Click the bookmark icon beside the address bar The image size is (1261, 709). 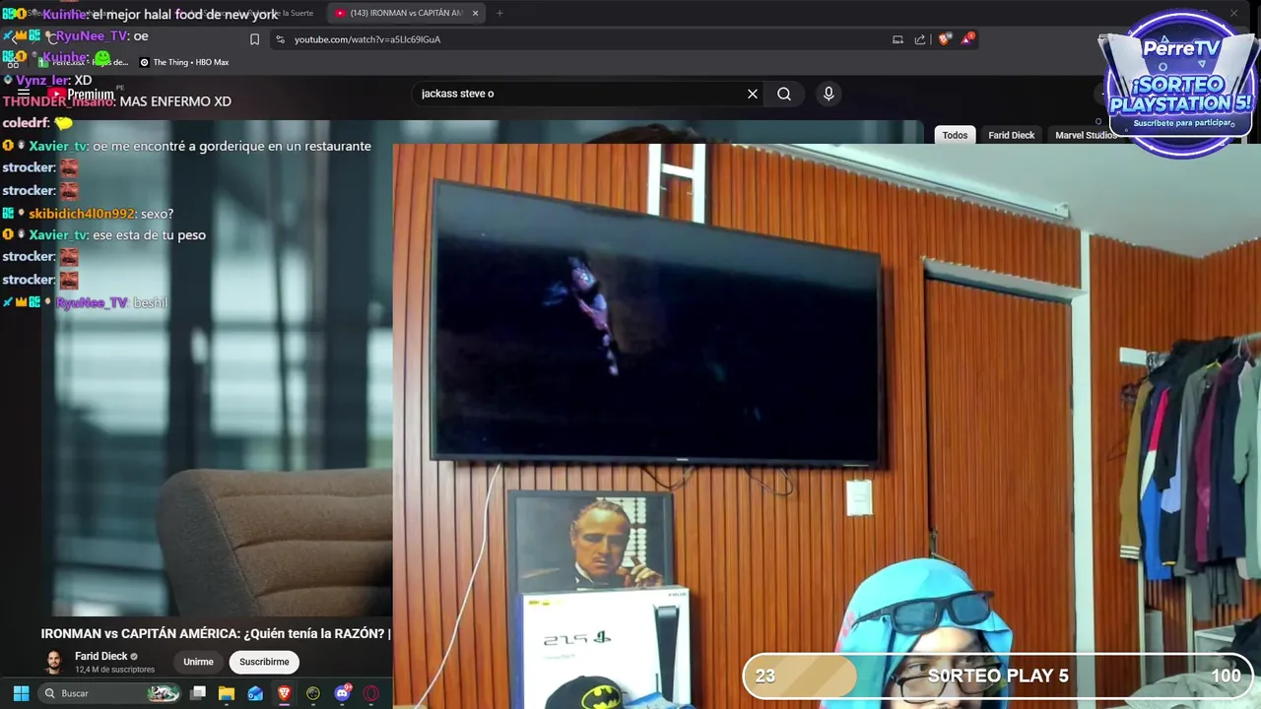(254, 39)
